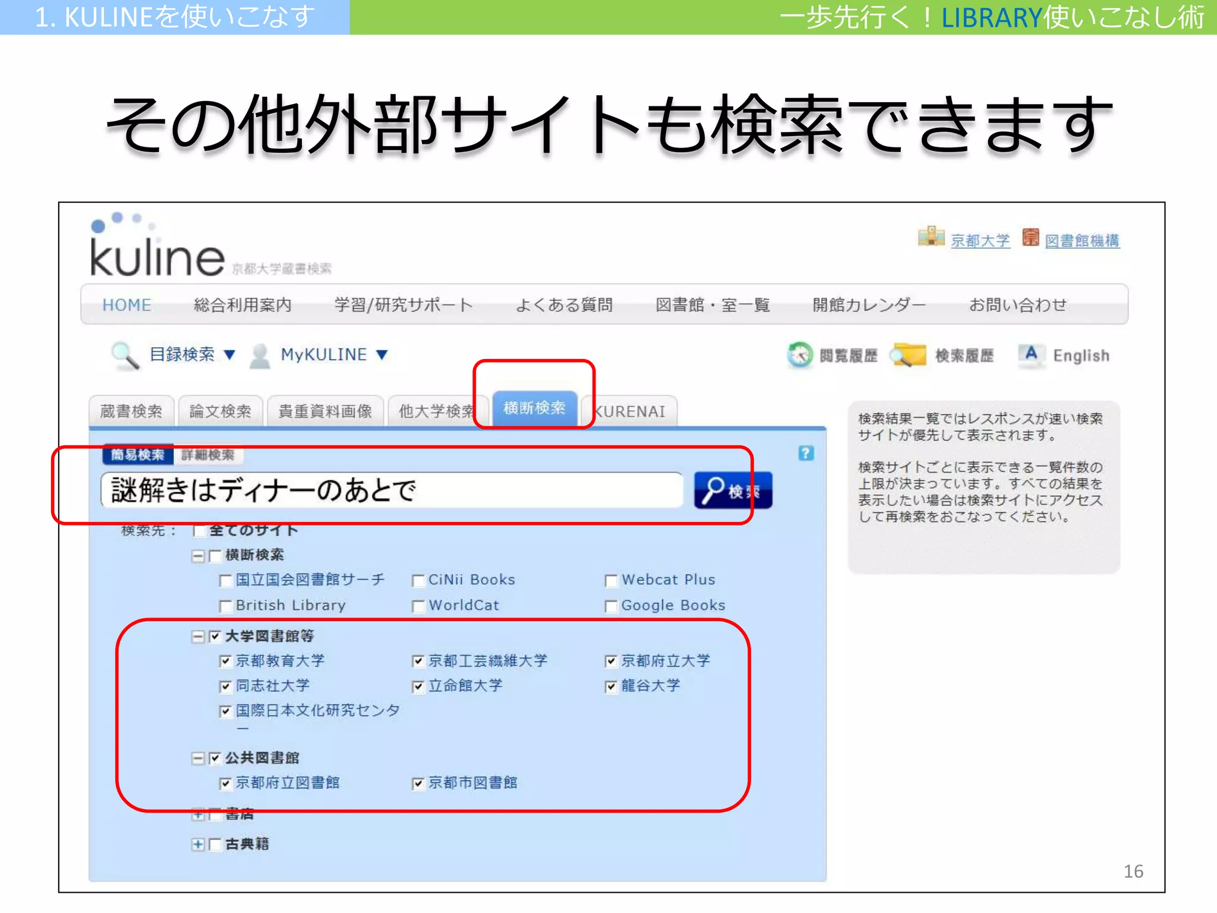Screen dimensions: 1217x913
Task: Uncheck 大学図書館等 group checkbox
Action: [215, 637]
